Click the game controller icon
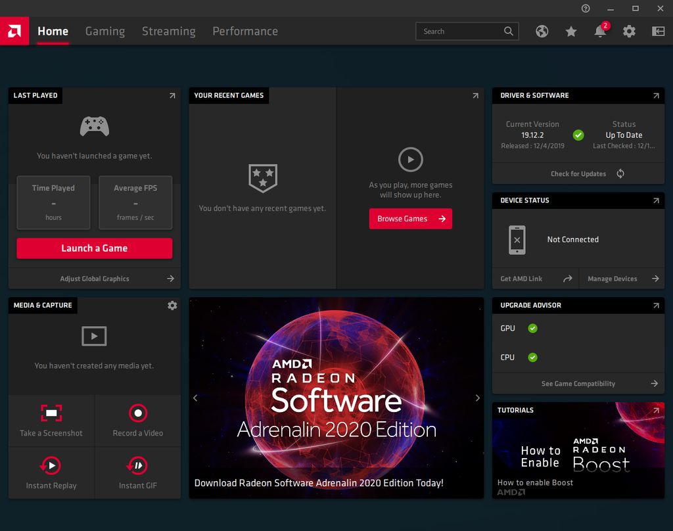Image resolution: width=673 pixels, height=531 pixels. click(95, 126)
